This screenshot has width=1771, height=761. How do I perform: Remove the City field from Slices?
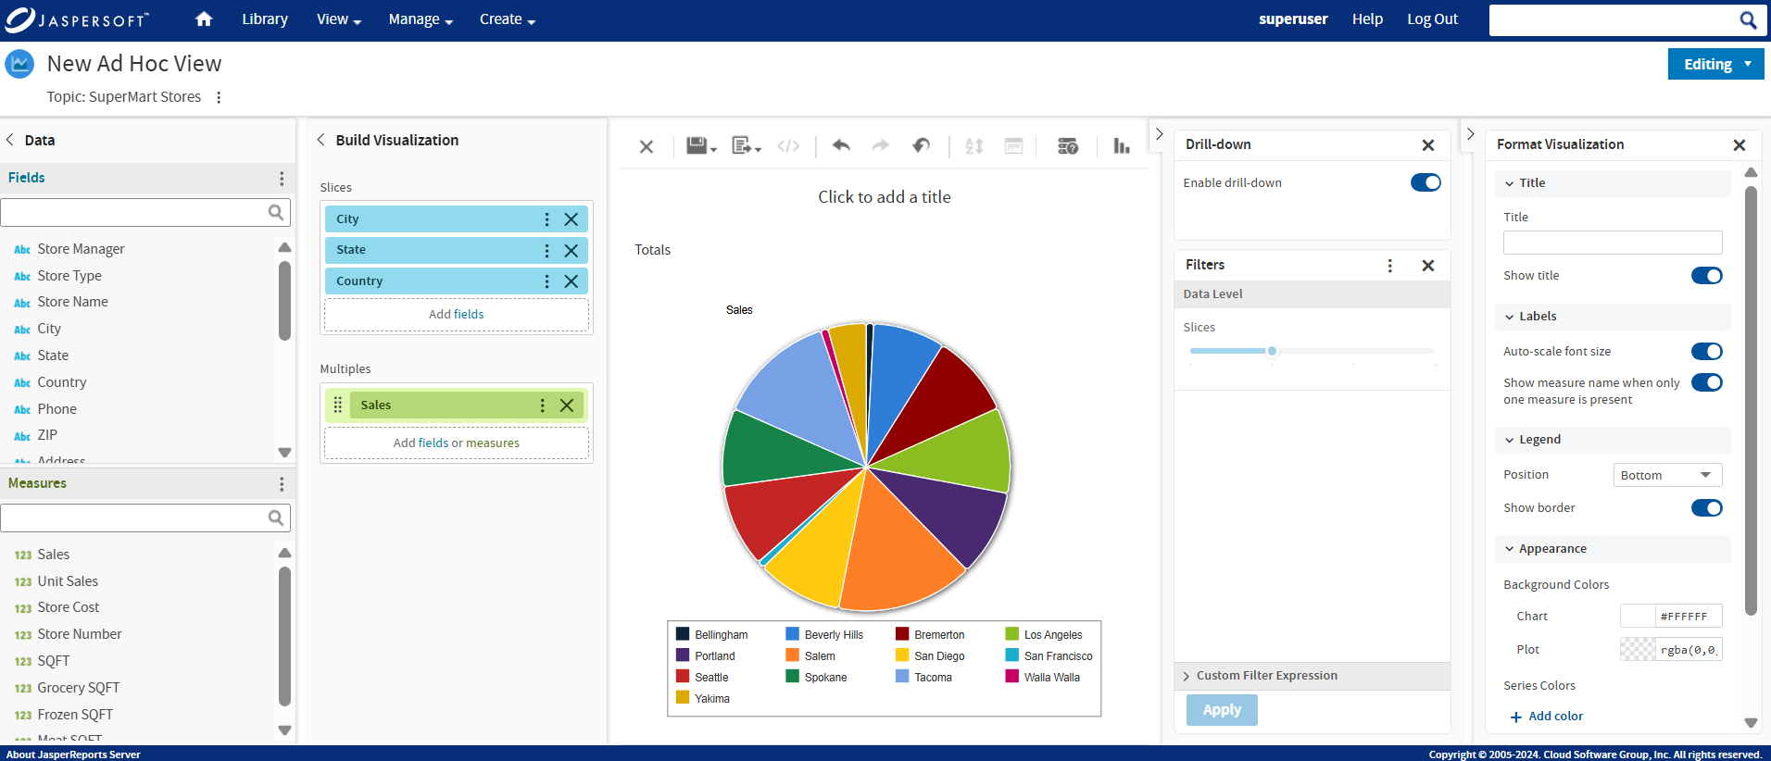pos(571,219)
